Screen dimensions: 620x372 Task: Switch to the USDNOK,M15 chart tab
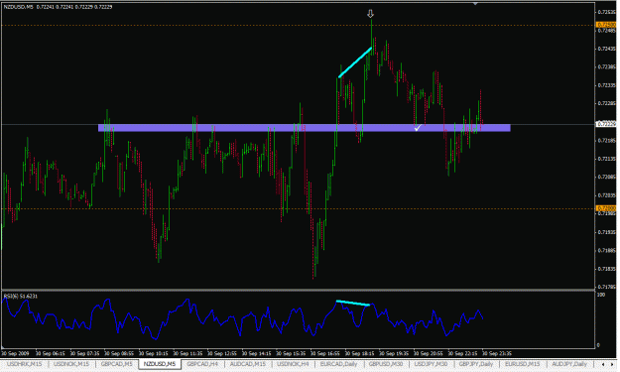click(x=71, y=364)
